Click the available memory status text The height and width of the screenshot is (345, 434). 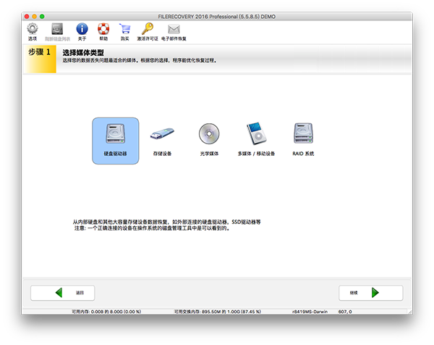[x=106, y=312]
